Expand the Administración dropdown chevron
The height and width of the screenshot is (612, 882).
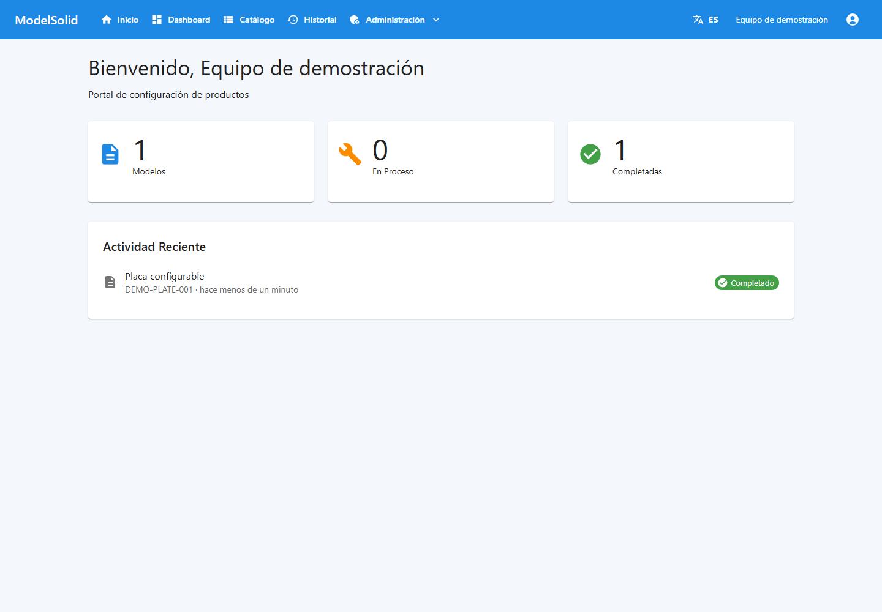pyautogui.click(x=436, y=20)
